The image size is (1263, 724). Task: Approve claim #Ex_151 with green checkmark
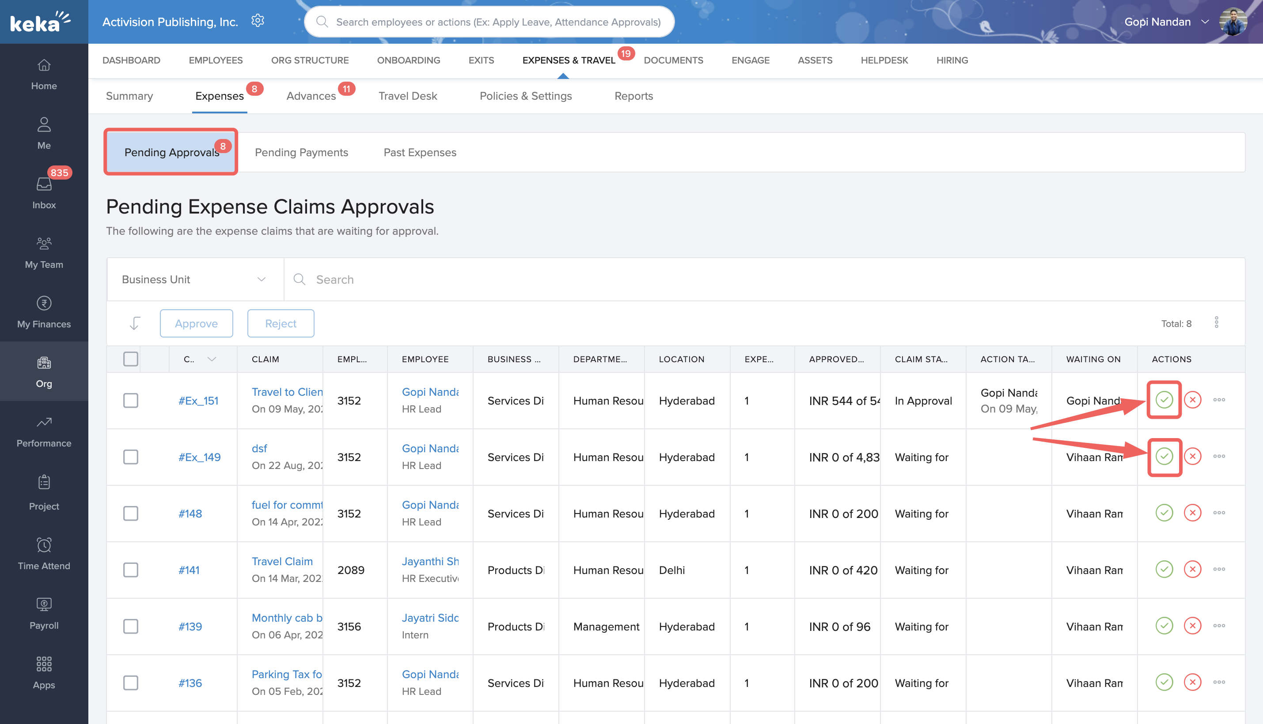[1164, 400]
